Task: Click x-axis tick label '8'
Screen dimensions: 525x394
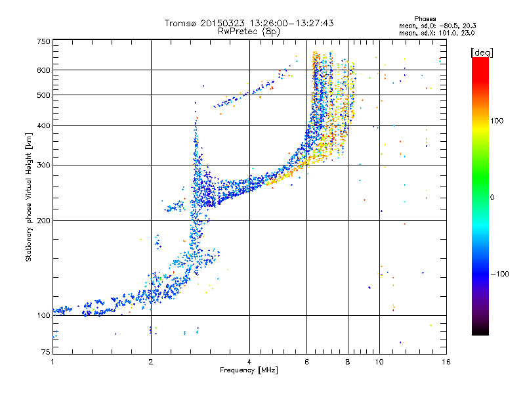Action: point(348,362)
